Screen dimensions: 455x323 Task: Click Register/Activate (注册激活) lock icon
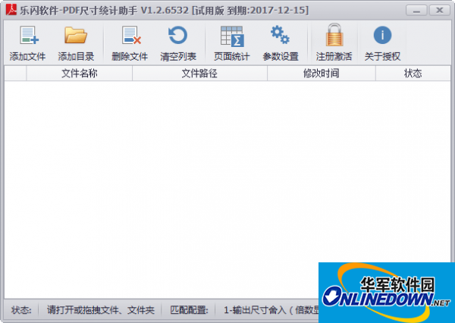[x=334, y=35]
